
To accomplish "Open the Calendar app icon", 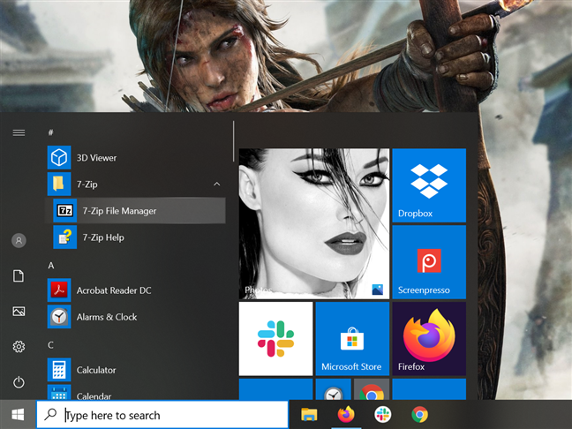I will [59, 393].
